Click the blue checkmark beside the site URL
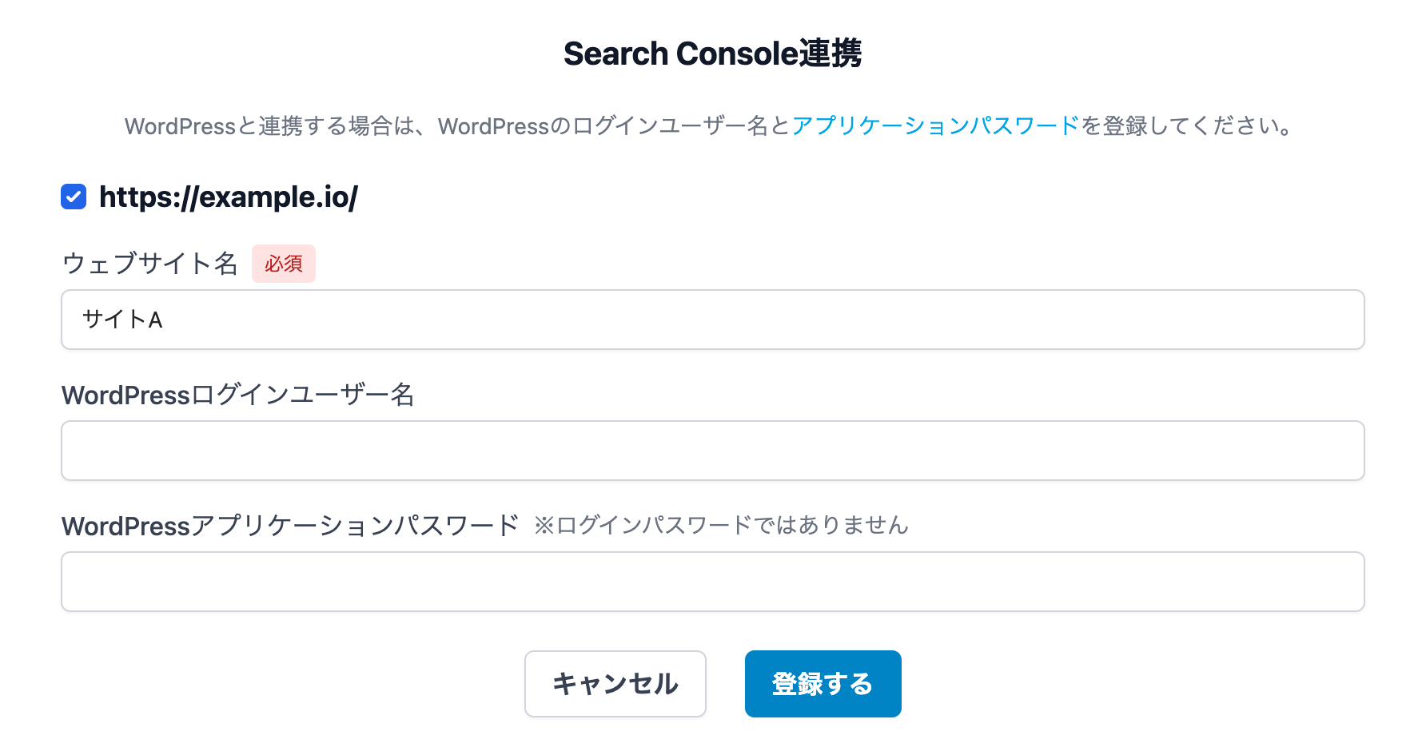The image size is (1426, 751). click(74, 197)
